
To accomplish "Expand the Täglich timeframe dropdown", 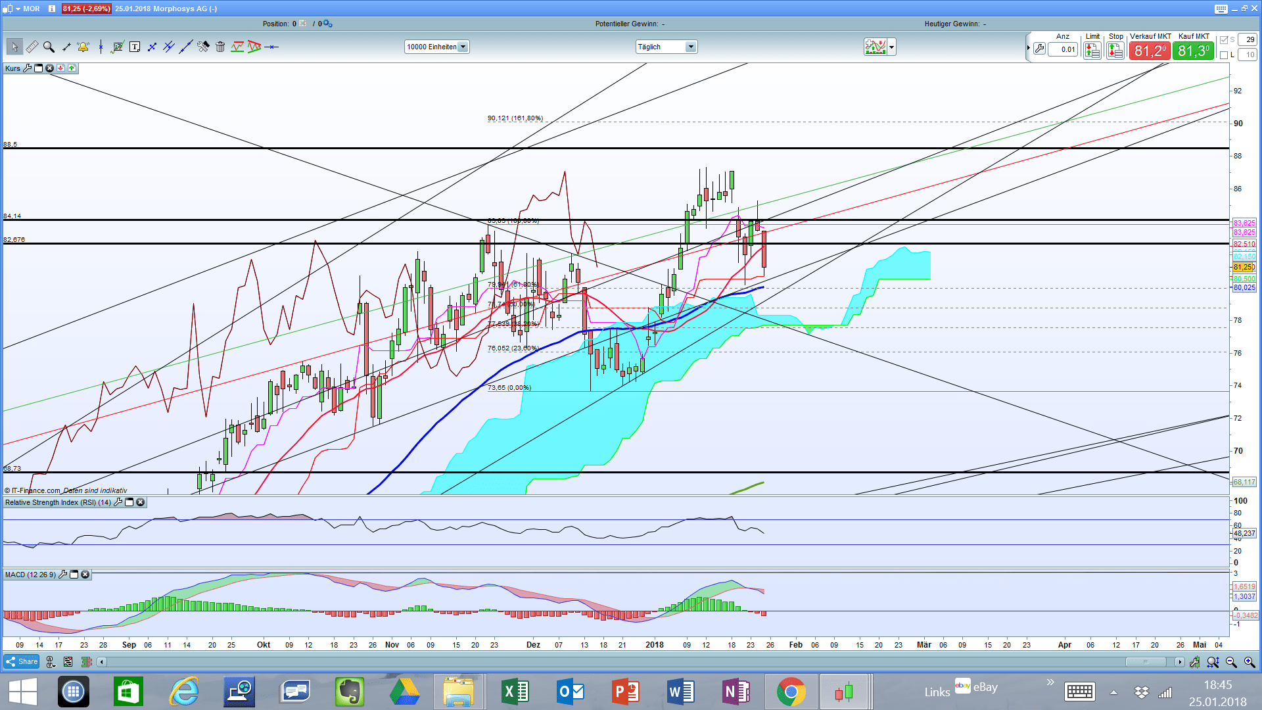I will pos(690,47).
